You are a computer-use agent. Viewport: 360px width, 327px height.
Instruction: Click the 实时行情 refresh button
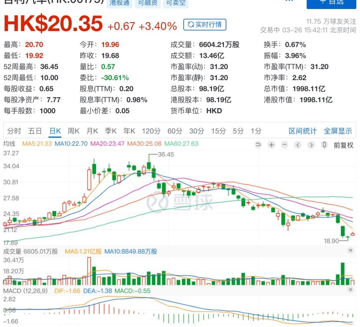click(205, 25)
